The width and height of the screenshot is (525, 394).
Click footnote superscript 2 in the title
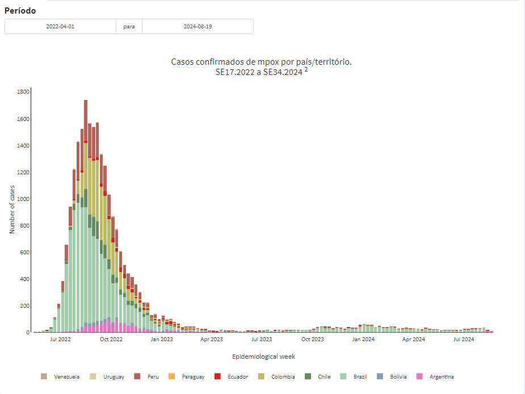(306, 70)
